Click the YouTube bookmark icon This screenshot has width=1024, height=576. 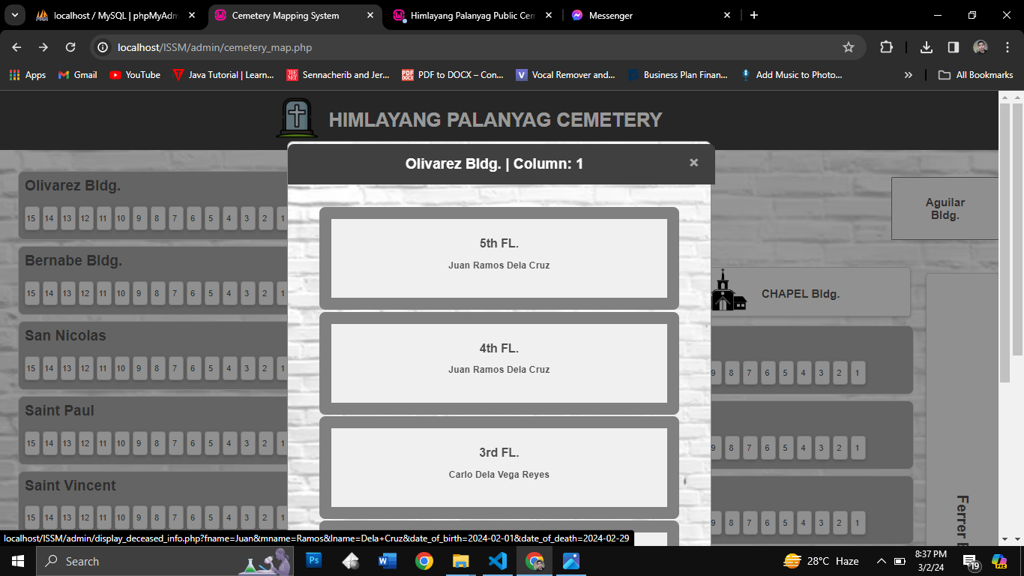coord(114,75)
